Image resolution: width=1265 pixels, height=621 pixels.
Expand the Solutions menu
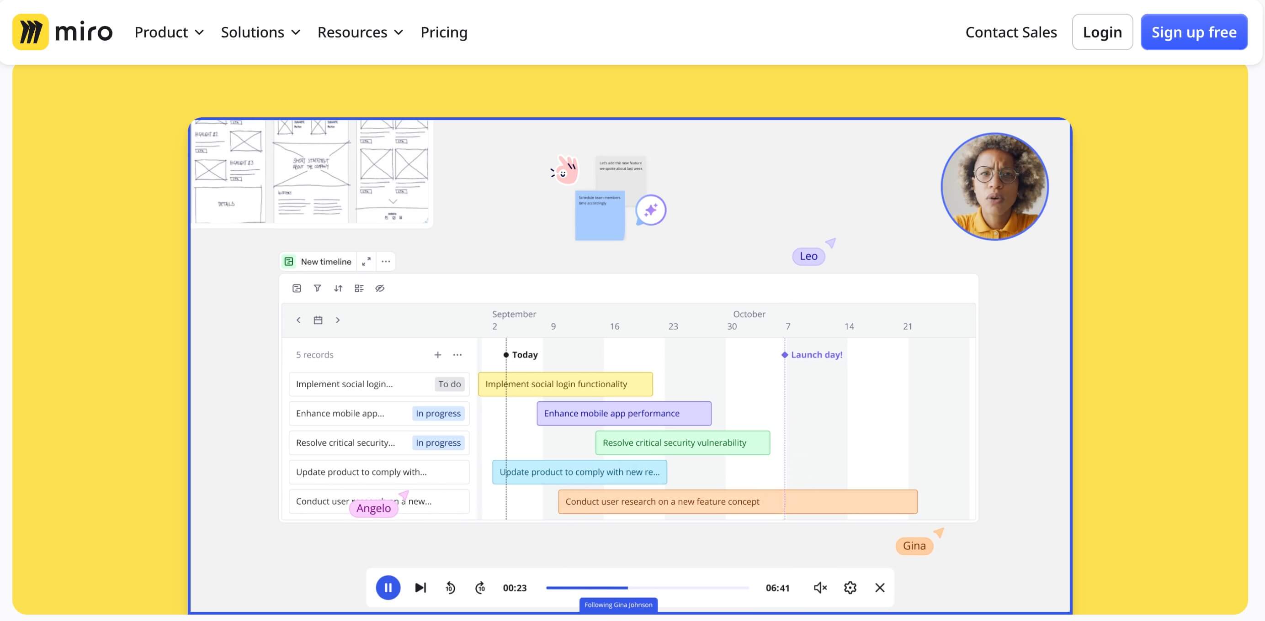tap(260, 32)
